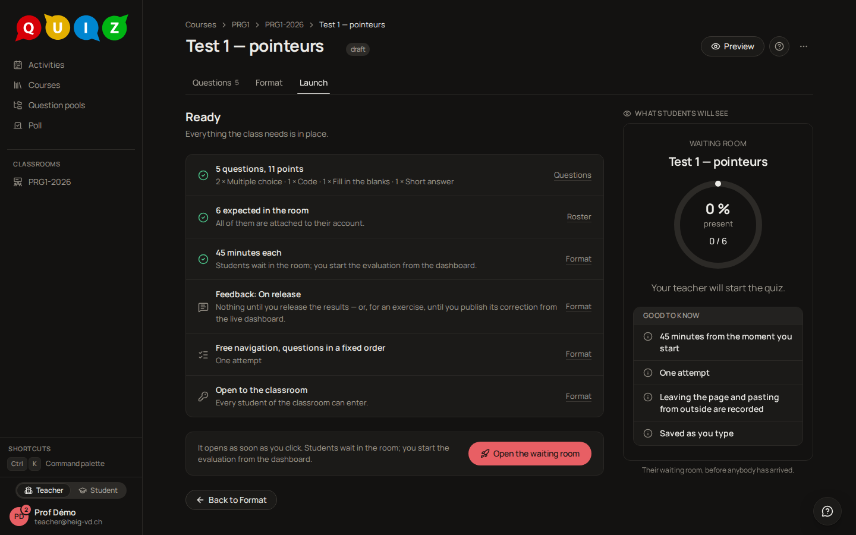Navigate to Courses breadcrumb
Viewport: 856px width, 535px height.
point(200,24)
